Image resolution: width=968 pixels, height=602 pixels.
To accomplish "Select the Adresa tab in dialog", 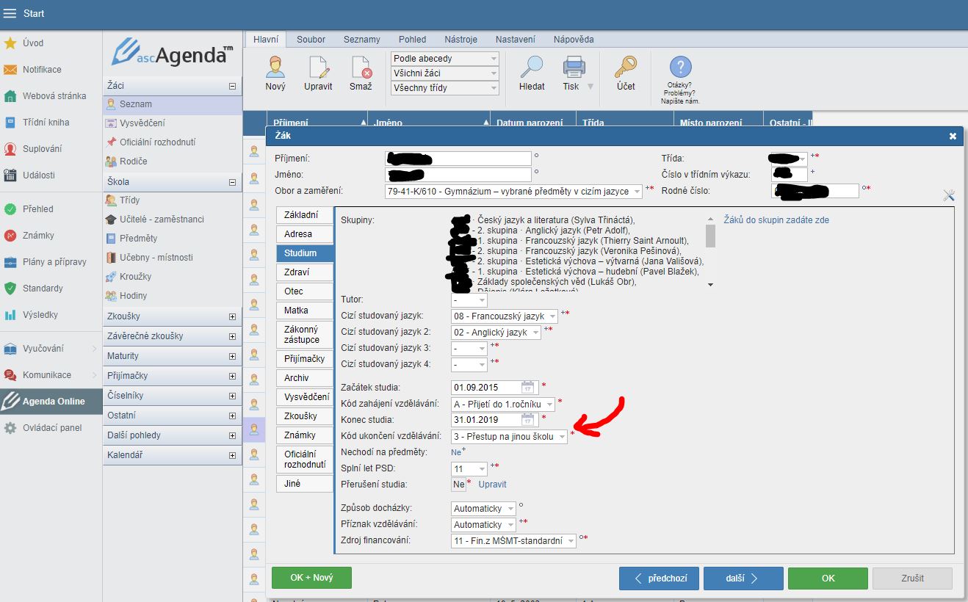I will [x=298, y=234].
